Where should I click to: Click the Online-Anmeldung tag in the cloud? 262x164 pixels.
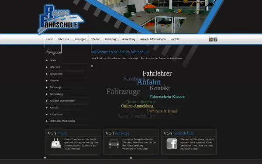pyautogui.click(x=137, y=106)
